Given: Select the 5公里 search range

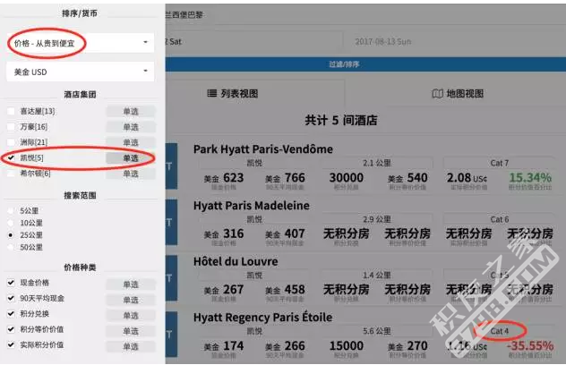Looking at the screenshot, I should pyautogui.click(x=11, y=210).
